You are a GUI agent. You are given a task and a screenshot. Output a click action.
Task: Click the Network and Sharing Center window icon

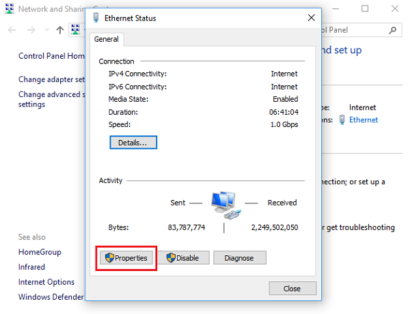pyautogui.click(x=8, y=9)
